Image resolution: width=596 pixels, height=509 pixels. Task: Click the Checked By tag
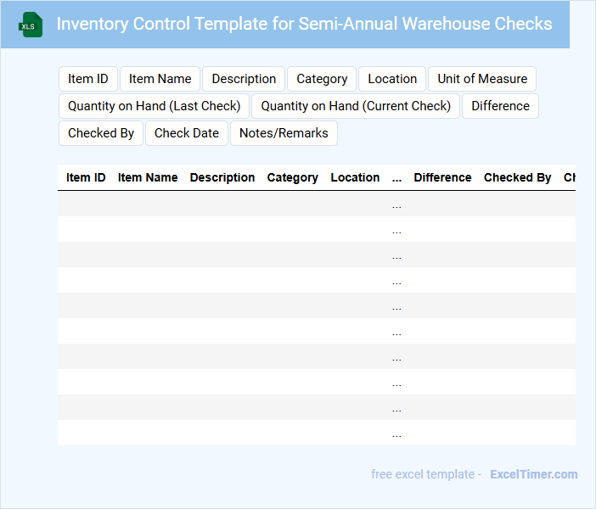pyautogui.click(x=101, y=133)
